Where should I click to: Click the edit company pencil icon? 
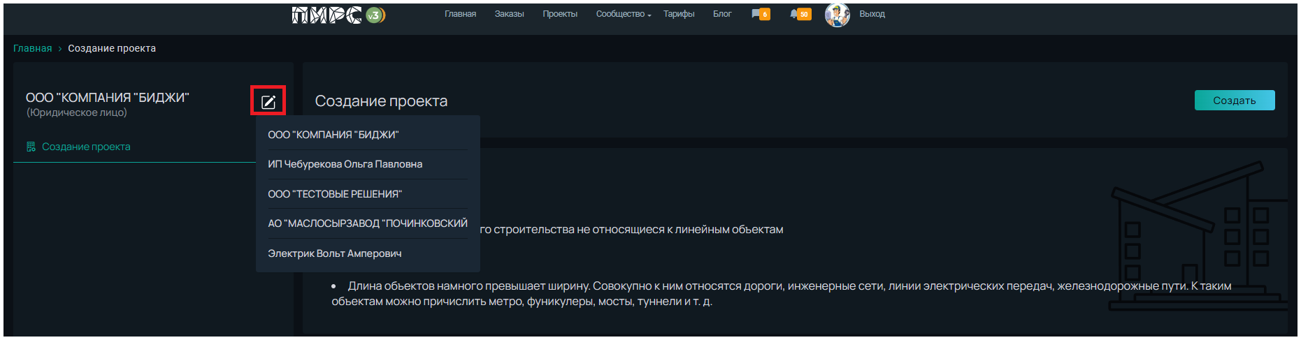coord(268,102)
